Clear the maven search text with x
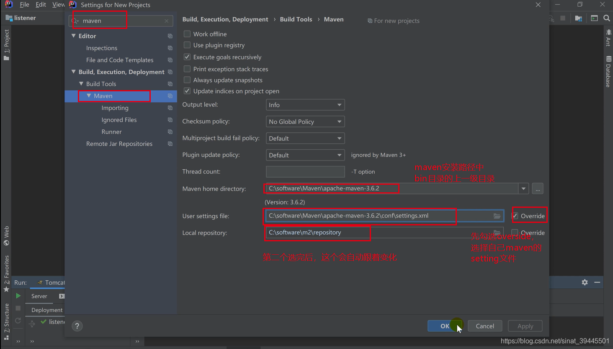613x349 pixels. 167,21
